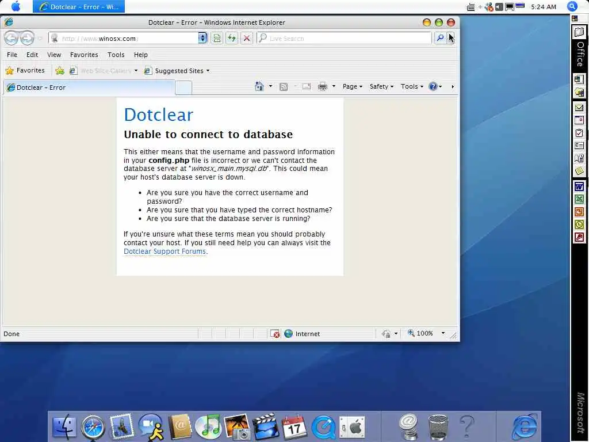Click the Forward navigation arrow button

[27, 38]
